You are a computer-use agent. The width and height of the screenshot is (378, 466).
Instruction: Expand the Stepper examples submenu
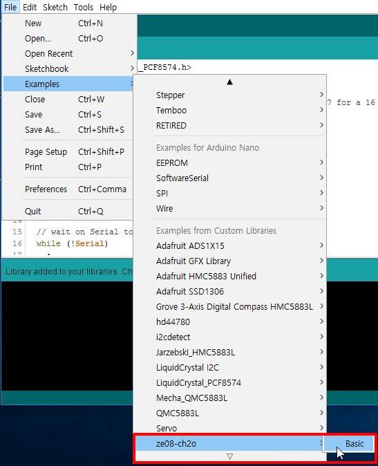(x=230, y=95)
